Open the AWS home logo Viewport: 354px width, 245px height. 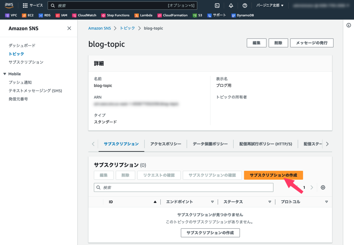[9, 5]
